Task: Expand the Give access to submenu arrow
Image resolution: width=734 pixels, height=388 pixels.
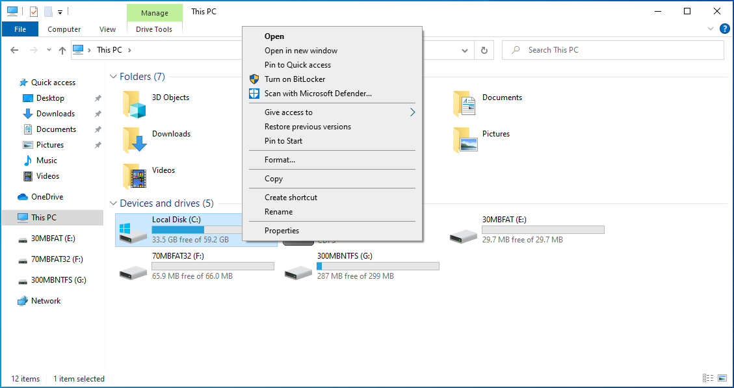Action: point(412,112)
